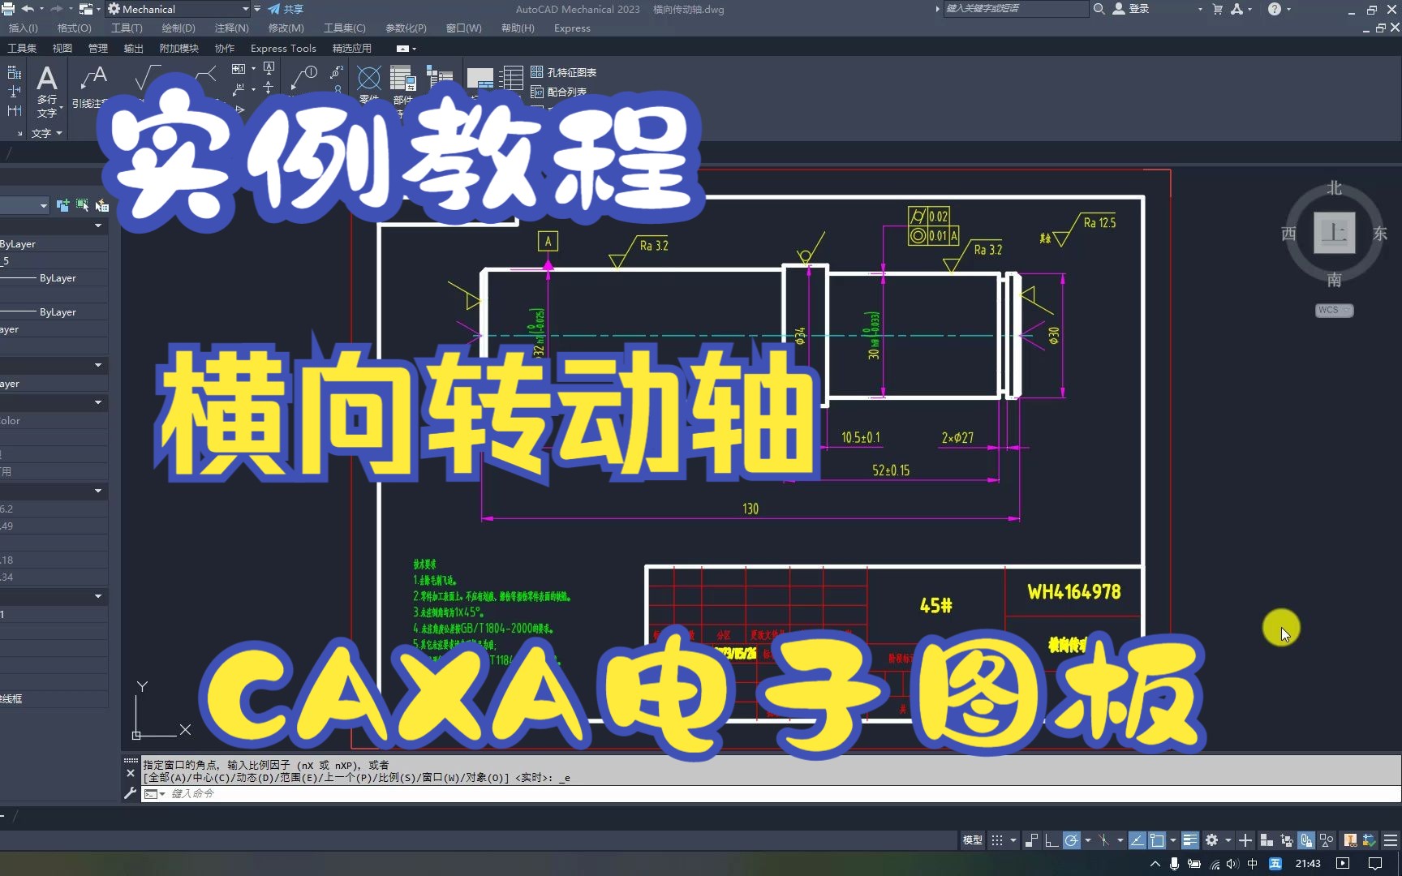
Task: Toggle lineweight display in the status bar
Action: coord(1189,840)
